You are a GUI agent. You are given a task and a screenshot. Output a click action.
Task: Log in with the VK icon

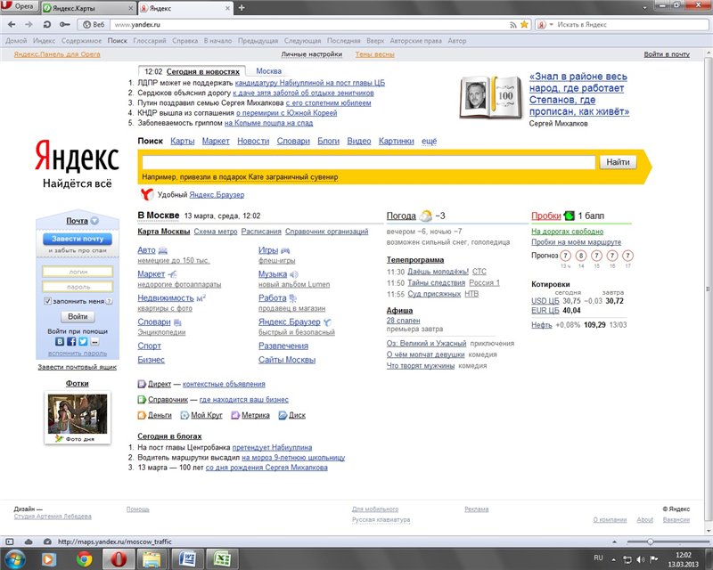coord(60,341)
